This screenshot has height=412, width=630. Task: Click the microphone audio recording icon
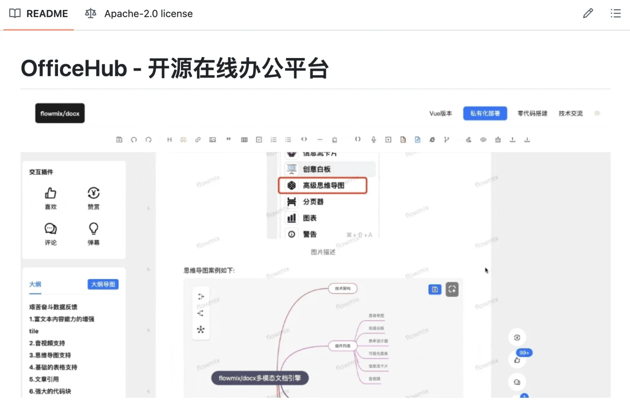pyautogui.click(x=373, y=140)
